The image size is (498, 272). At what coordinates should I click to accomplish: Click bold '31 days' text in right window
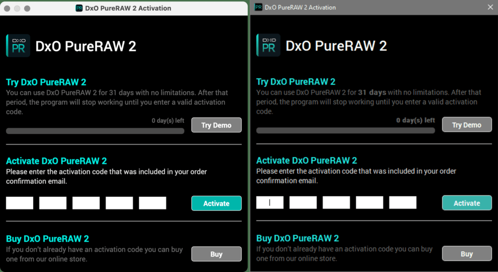372,93
